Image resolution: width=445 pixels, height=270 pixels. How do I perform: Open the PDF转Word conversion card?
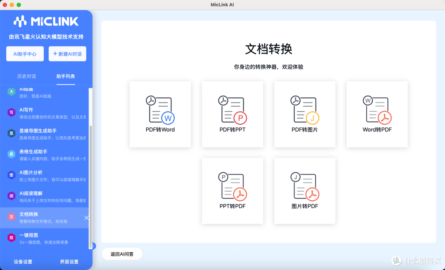160,114
